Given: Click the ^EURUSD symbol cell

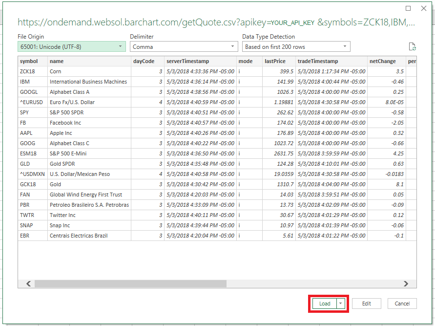Looking at the screenshot, I should pos(33,102).
